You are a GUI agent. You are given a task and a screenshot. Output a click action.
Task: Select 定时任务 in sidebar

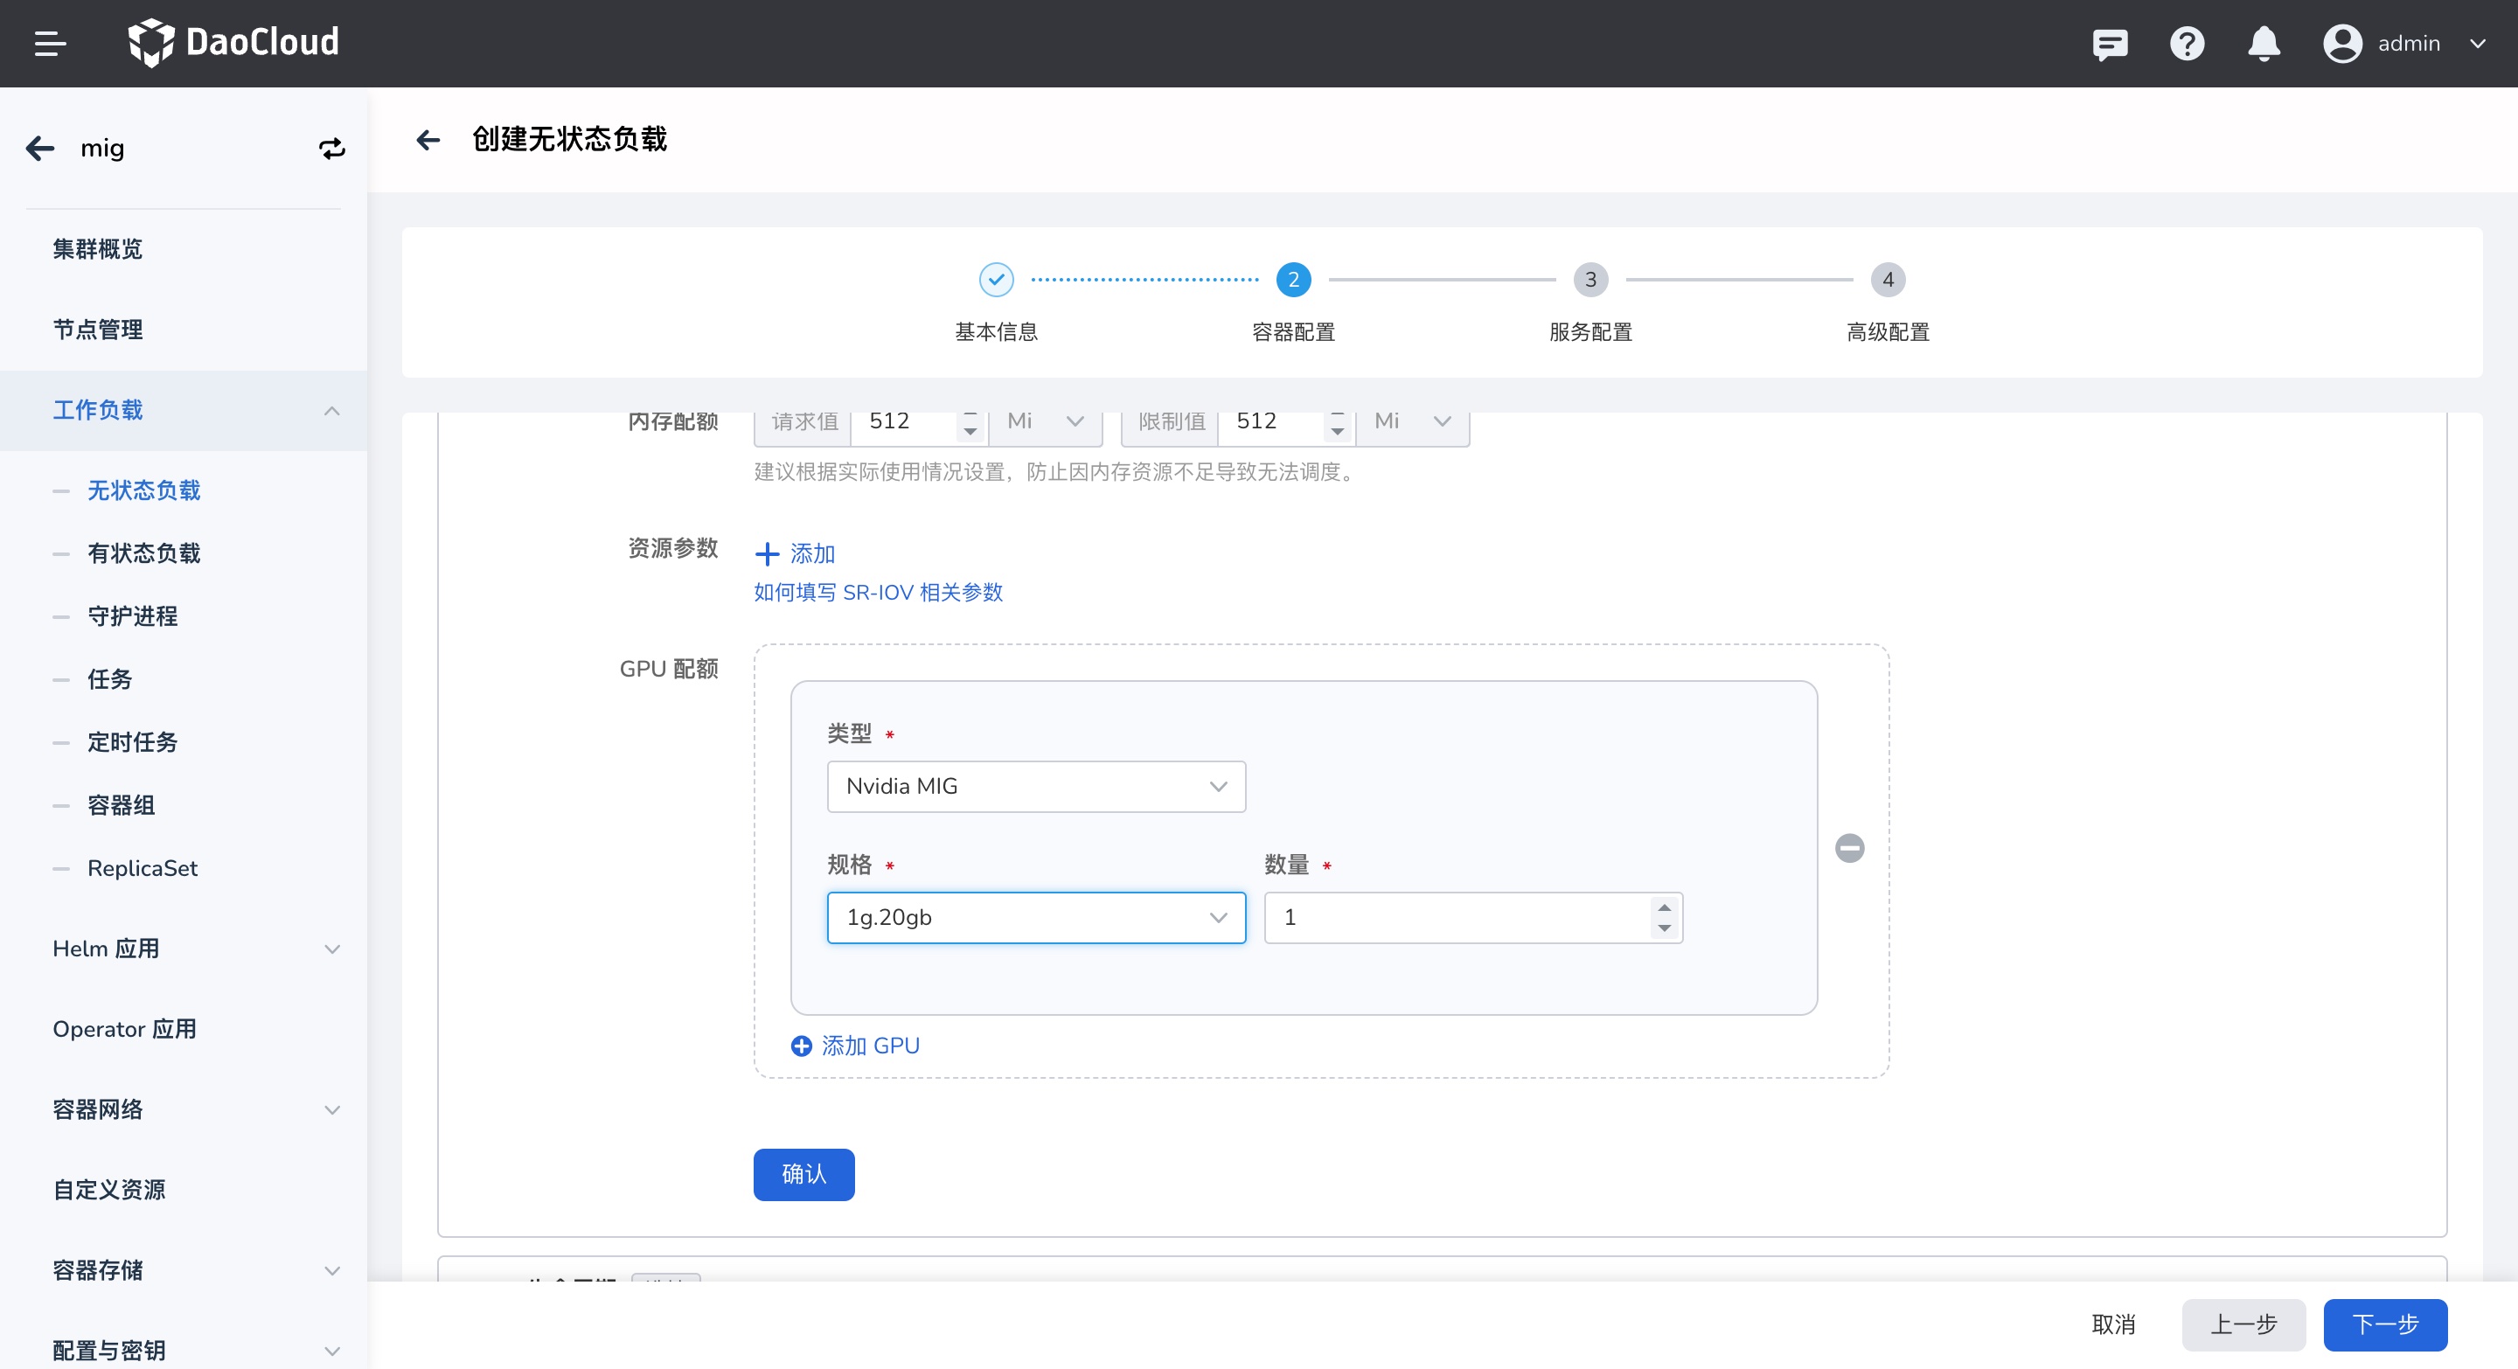pyautogui.click(x=133, y=743)
